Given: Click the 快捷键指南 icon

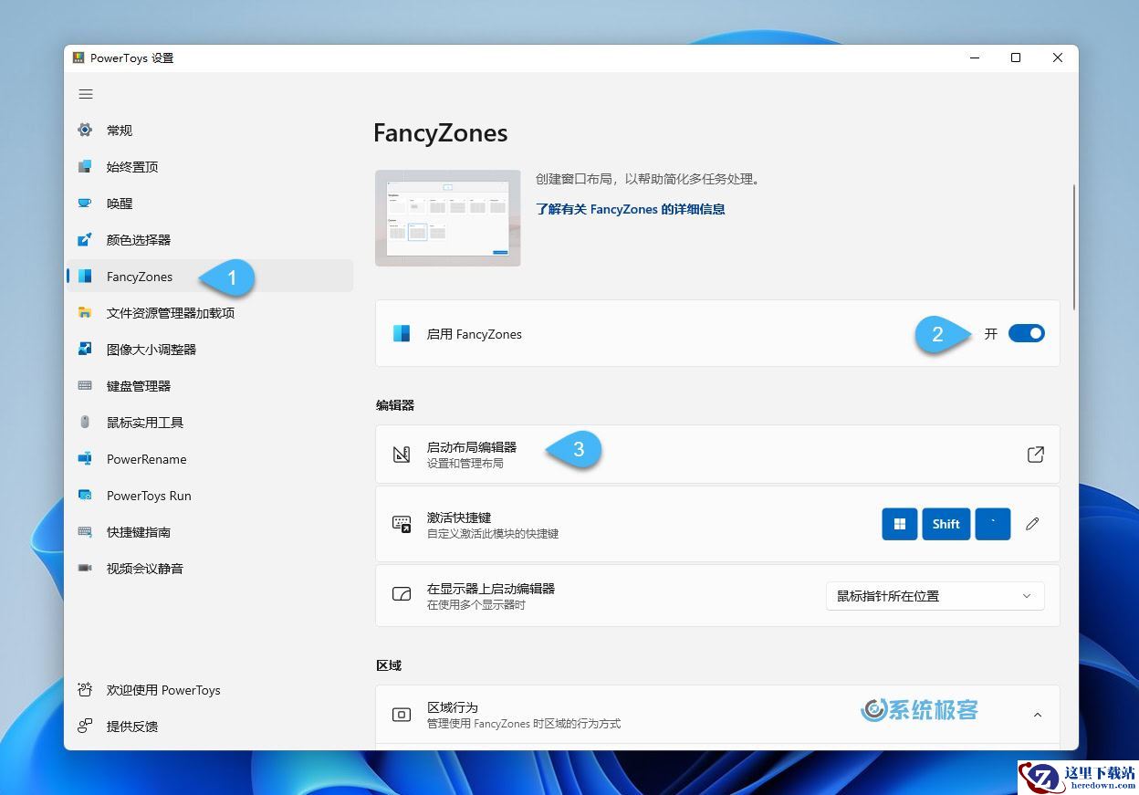Looking at the screenshot, I should pos(85,531).
